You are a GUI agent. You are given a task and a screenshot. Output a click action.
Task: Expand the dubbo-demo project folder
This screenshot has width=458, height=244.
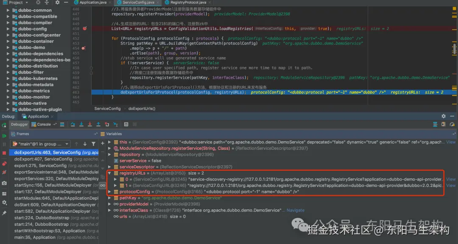pyautogui.click(x=8, y=47)
